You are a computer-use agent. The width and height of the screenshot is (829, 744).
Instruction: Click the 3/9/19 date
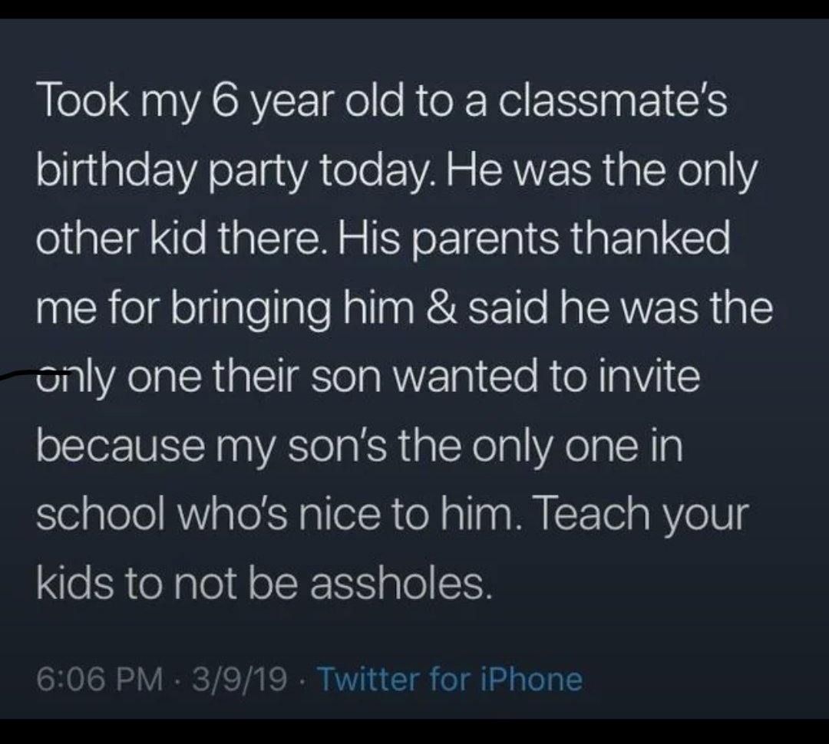[x=240, y=679]
